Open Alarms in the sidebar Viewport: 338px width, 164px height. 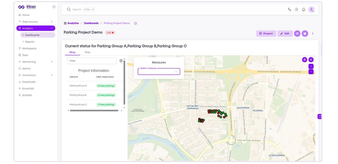[26, 68]
